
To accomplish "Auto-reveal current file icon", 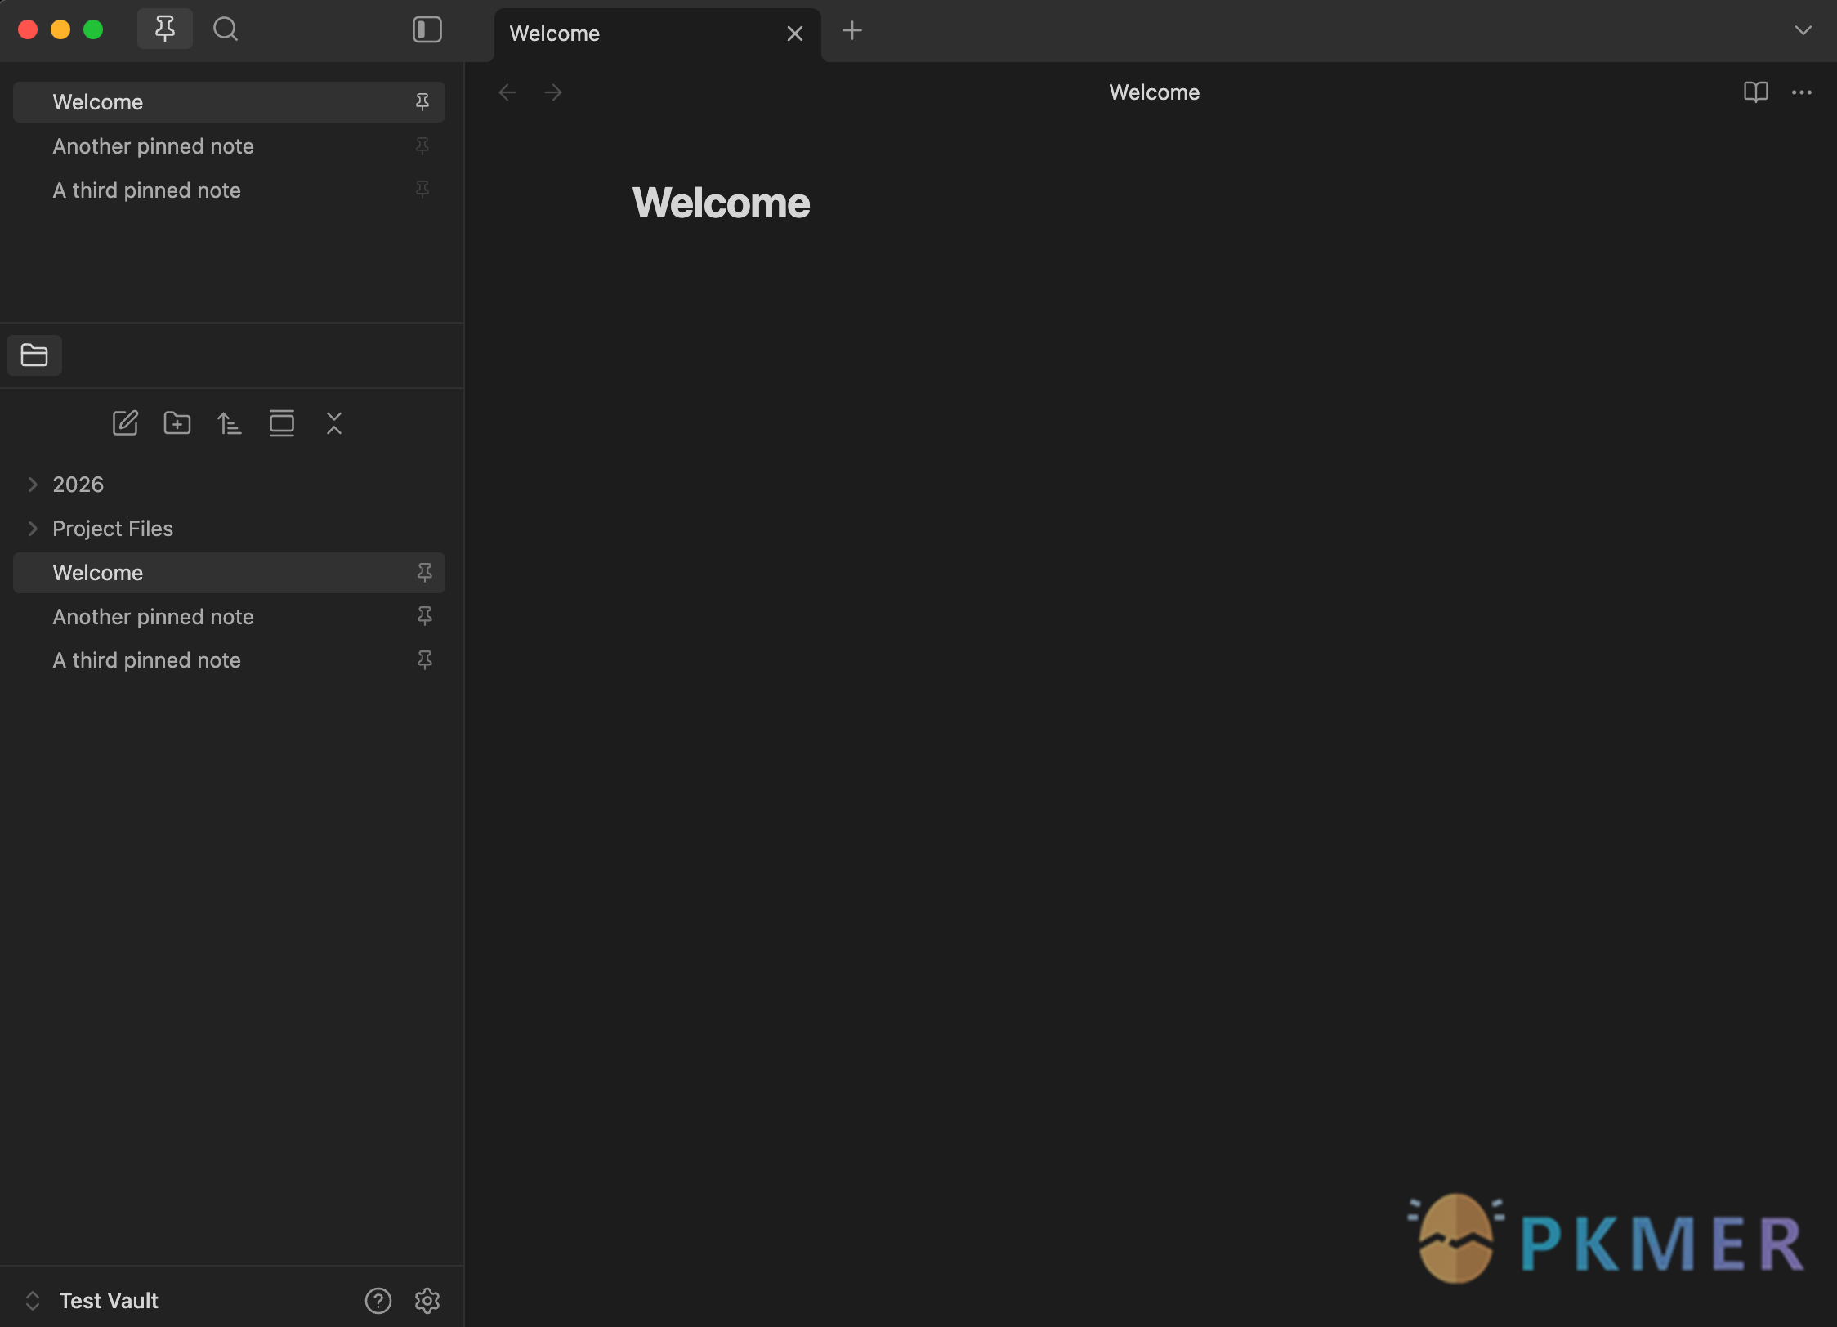I will point(282,423).
